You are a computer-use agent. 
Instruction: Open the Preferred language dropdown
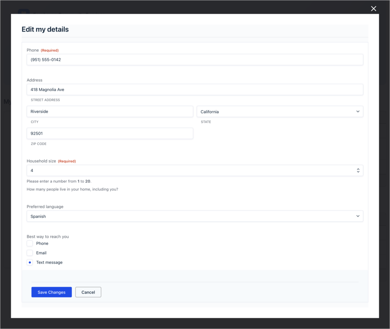195,216
